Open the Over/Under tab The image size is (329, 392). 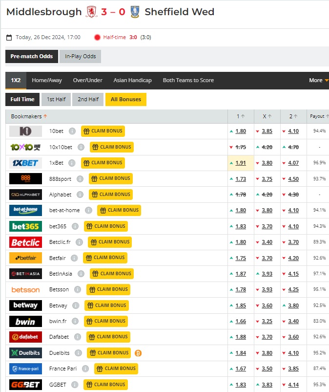(88, 80)
